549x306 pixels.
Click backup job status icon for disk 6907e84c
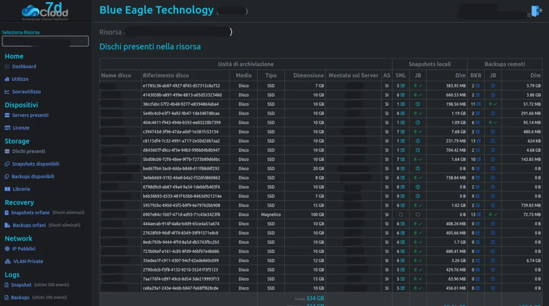(x=493, y=214)
